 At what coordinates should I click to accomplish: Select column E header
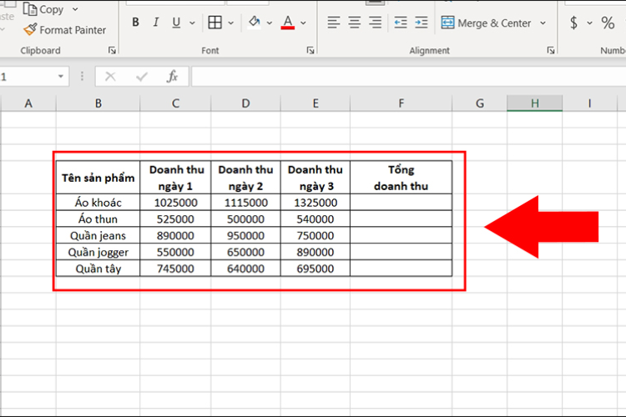316,103
